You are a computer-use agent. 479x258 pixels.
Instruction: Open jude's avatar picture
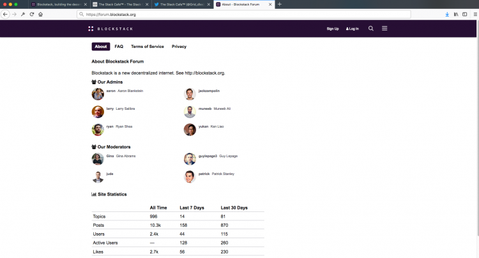(x=98, y=177)
